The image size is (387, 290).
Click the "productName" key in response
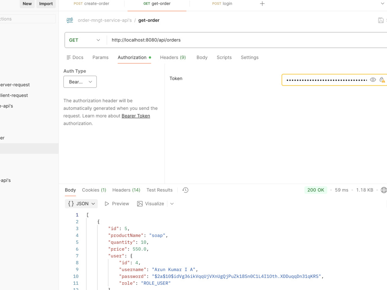click(x=126, y=235)
